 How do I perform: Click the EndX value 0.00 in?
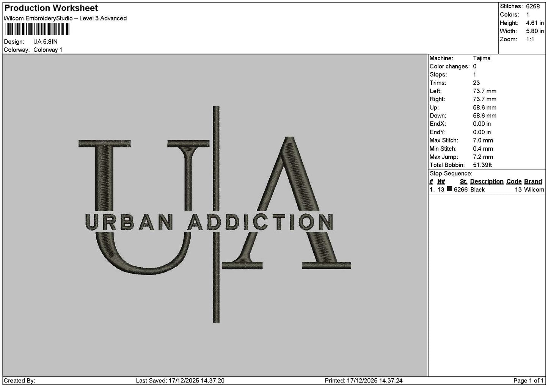(x=482, y=124)
